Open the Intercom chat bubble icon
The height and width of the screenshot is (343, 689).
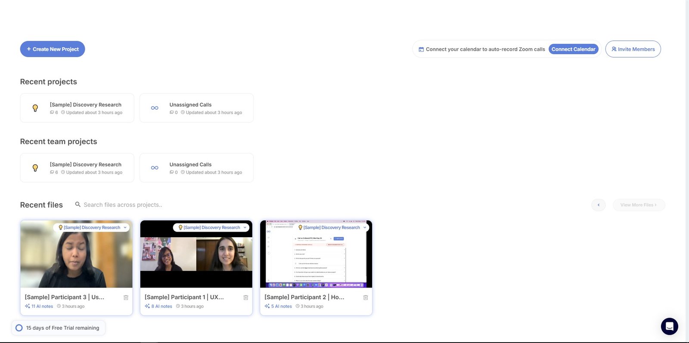coord(669,326)
